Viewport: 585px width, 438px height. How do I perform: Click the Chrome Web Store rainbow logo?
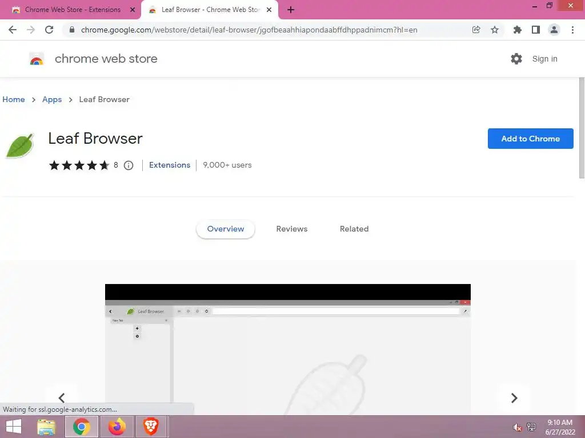pos(37,59)
